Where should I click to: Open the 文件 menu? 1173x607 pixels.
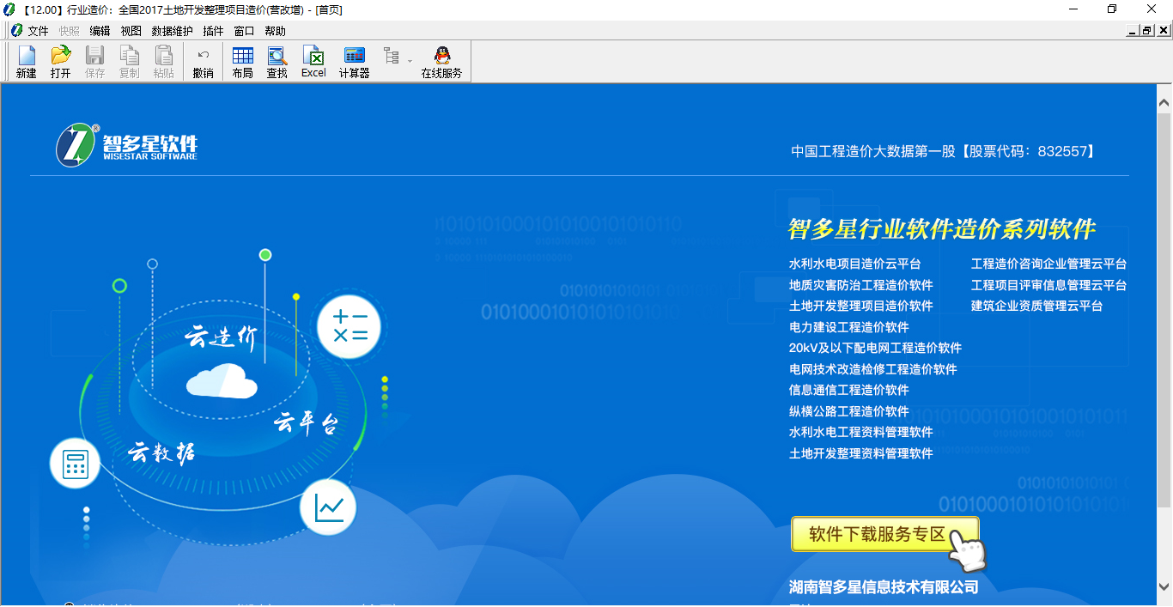(39, 31)
